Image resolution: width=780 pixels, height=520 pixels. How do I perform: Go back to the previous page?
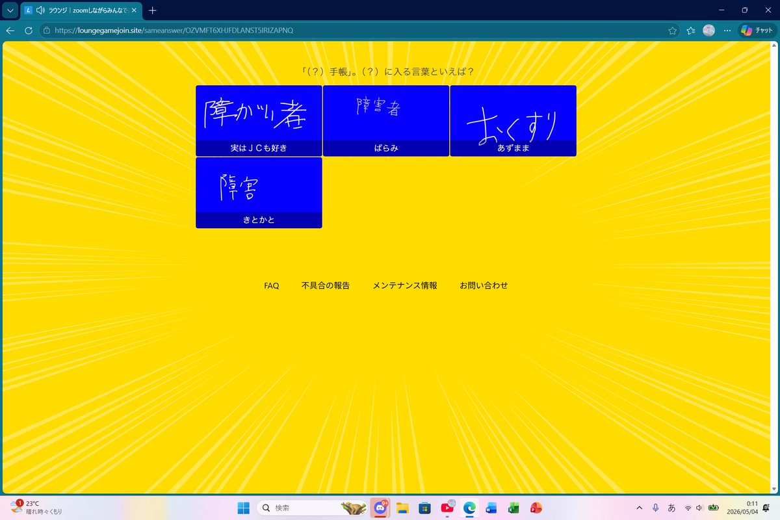(10, 31)
